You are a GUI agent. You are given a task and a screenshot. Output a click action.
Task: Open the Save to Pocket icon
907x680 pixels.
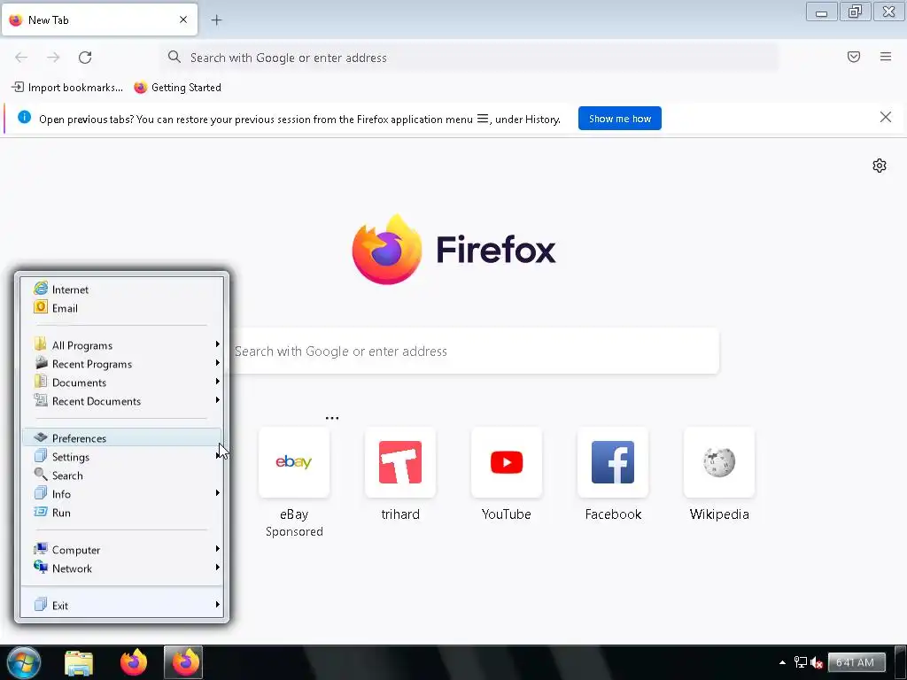click(x=854, y=57)
